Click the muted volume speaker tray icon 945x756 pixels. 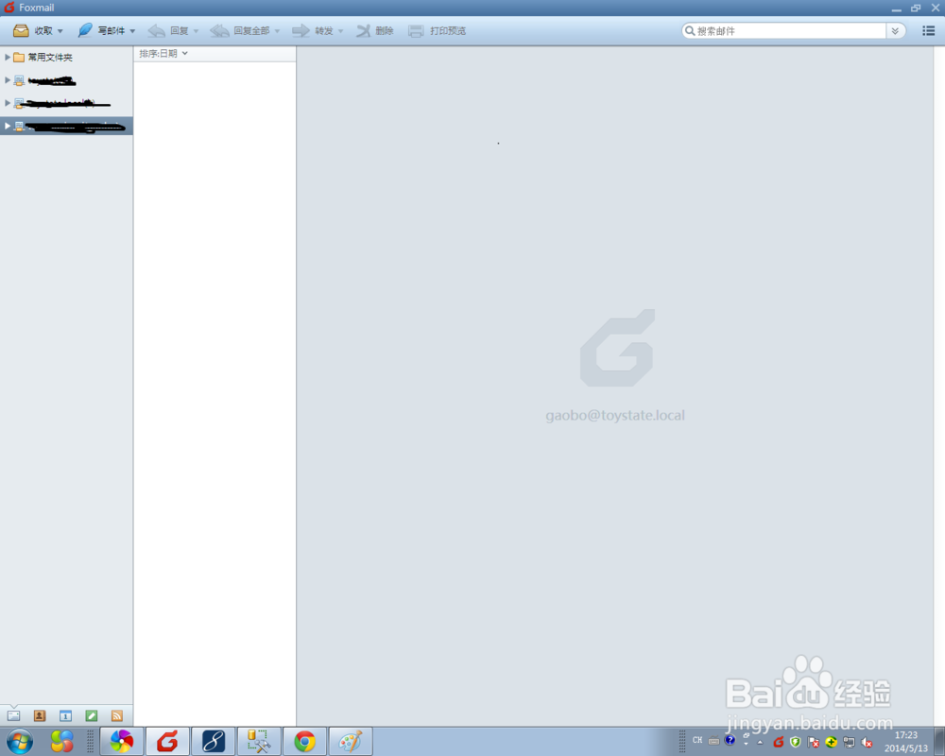tap(867, 742)
